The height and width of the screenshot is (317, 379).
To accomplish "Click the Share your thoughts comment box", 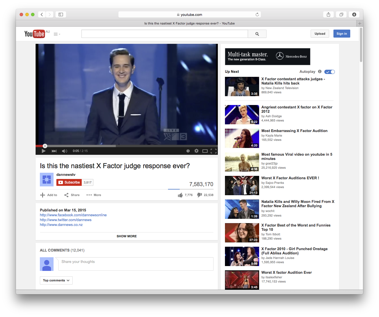I will [x=136, y=264].
